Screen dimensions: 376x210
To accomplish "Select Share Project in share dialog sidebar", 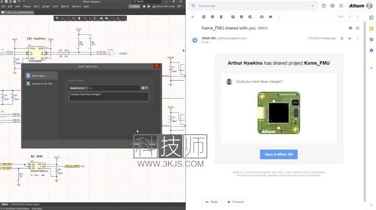I will click(41, 76).
